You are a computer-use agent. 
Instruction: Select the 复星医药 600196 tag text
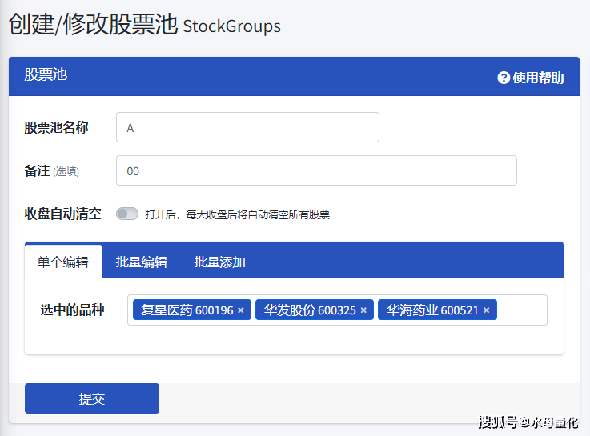187,310
